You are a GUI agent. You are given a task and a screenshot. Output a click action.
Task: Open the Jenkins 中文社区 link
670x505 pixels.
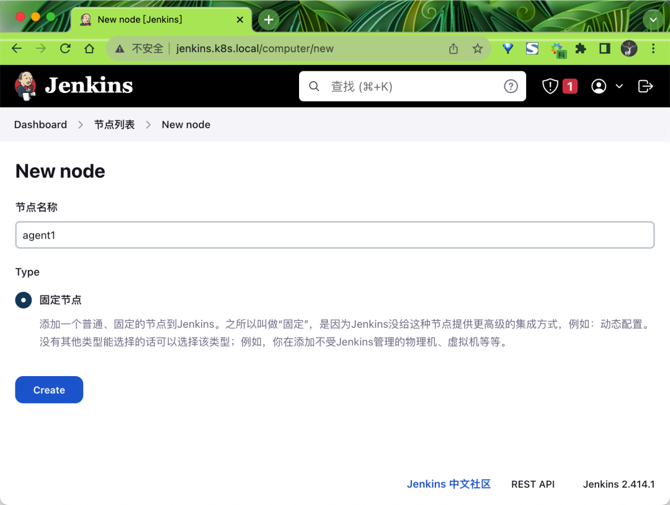[x=449, y=484]
